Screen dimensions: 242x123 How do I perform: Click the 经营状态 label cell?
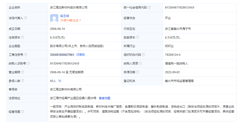tap(142, 18)
